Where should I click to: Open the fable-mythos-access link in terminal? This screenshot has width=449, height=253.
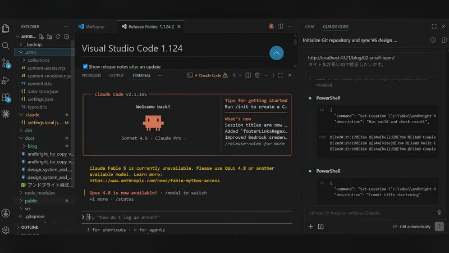coord(154,180)
